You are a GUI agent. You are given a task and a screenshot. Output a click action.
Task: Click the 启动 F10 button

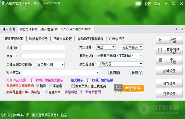169,40
